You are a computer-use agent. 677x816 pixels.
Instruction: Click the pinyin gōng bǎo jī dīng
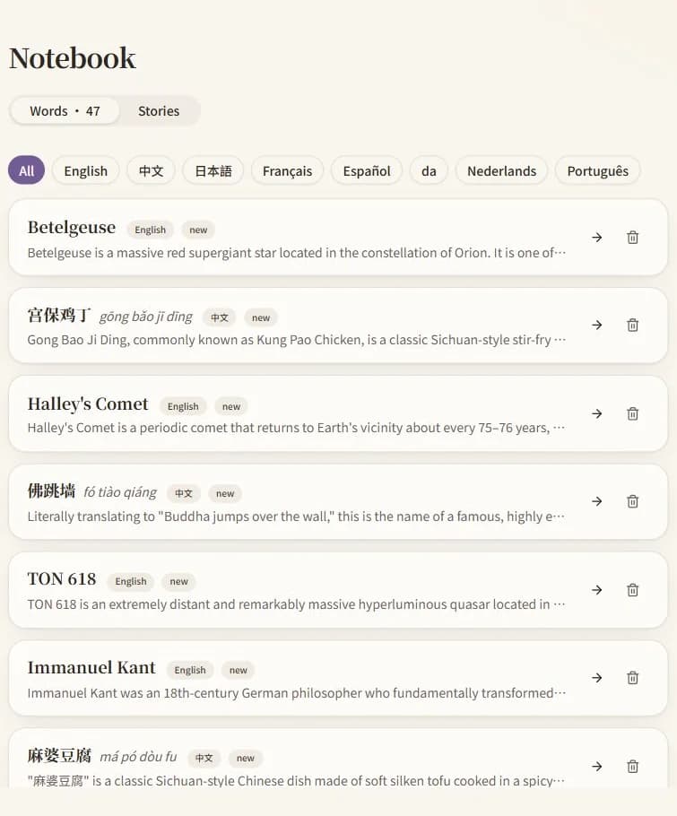[145, 317]
